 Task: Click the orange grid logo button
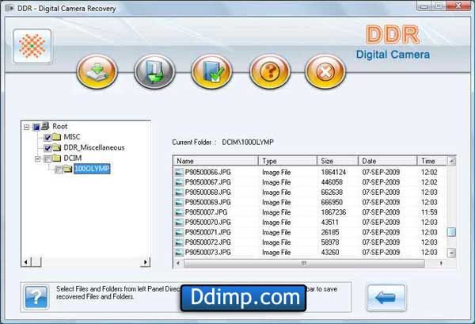point(32,46)
